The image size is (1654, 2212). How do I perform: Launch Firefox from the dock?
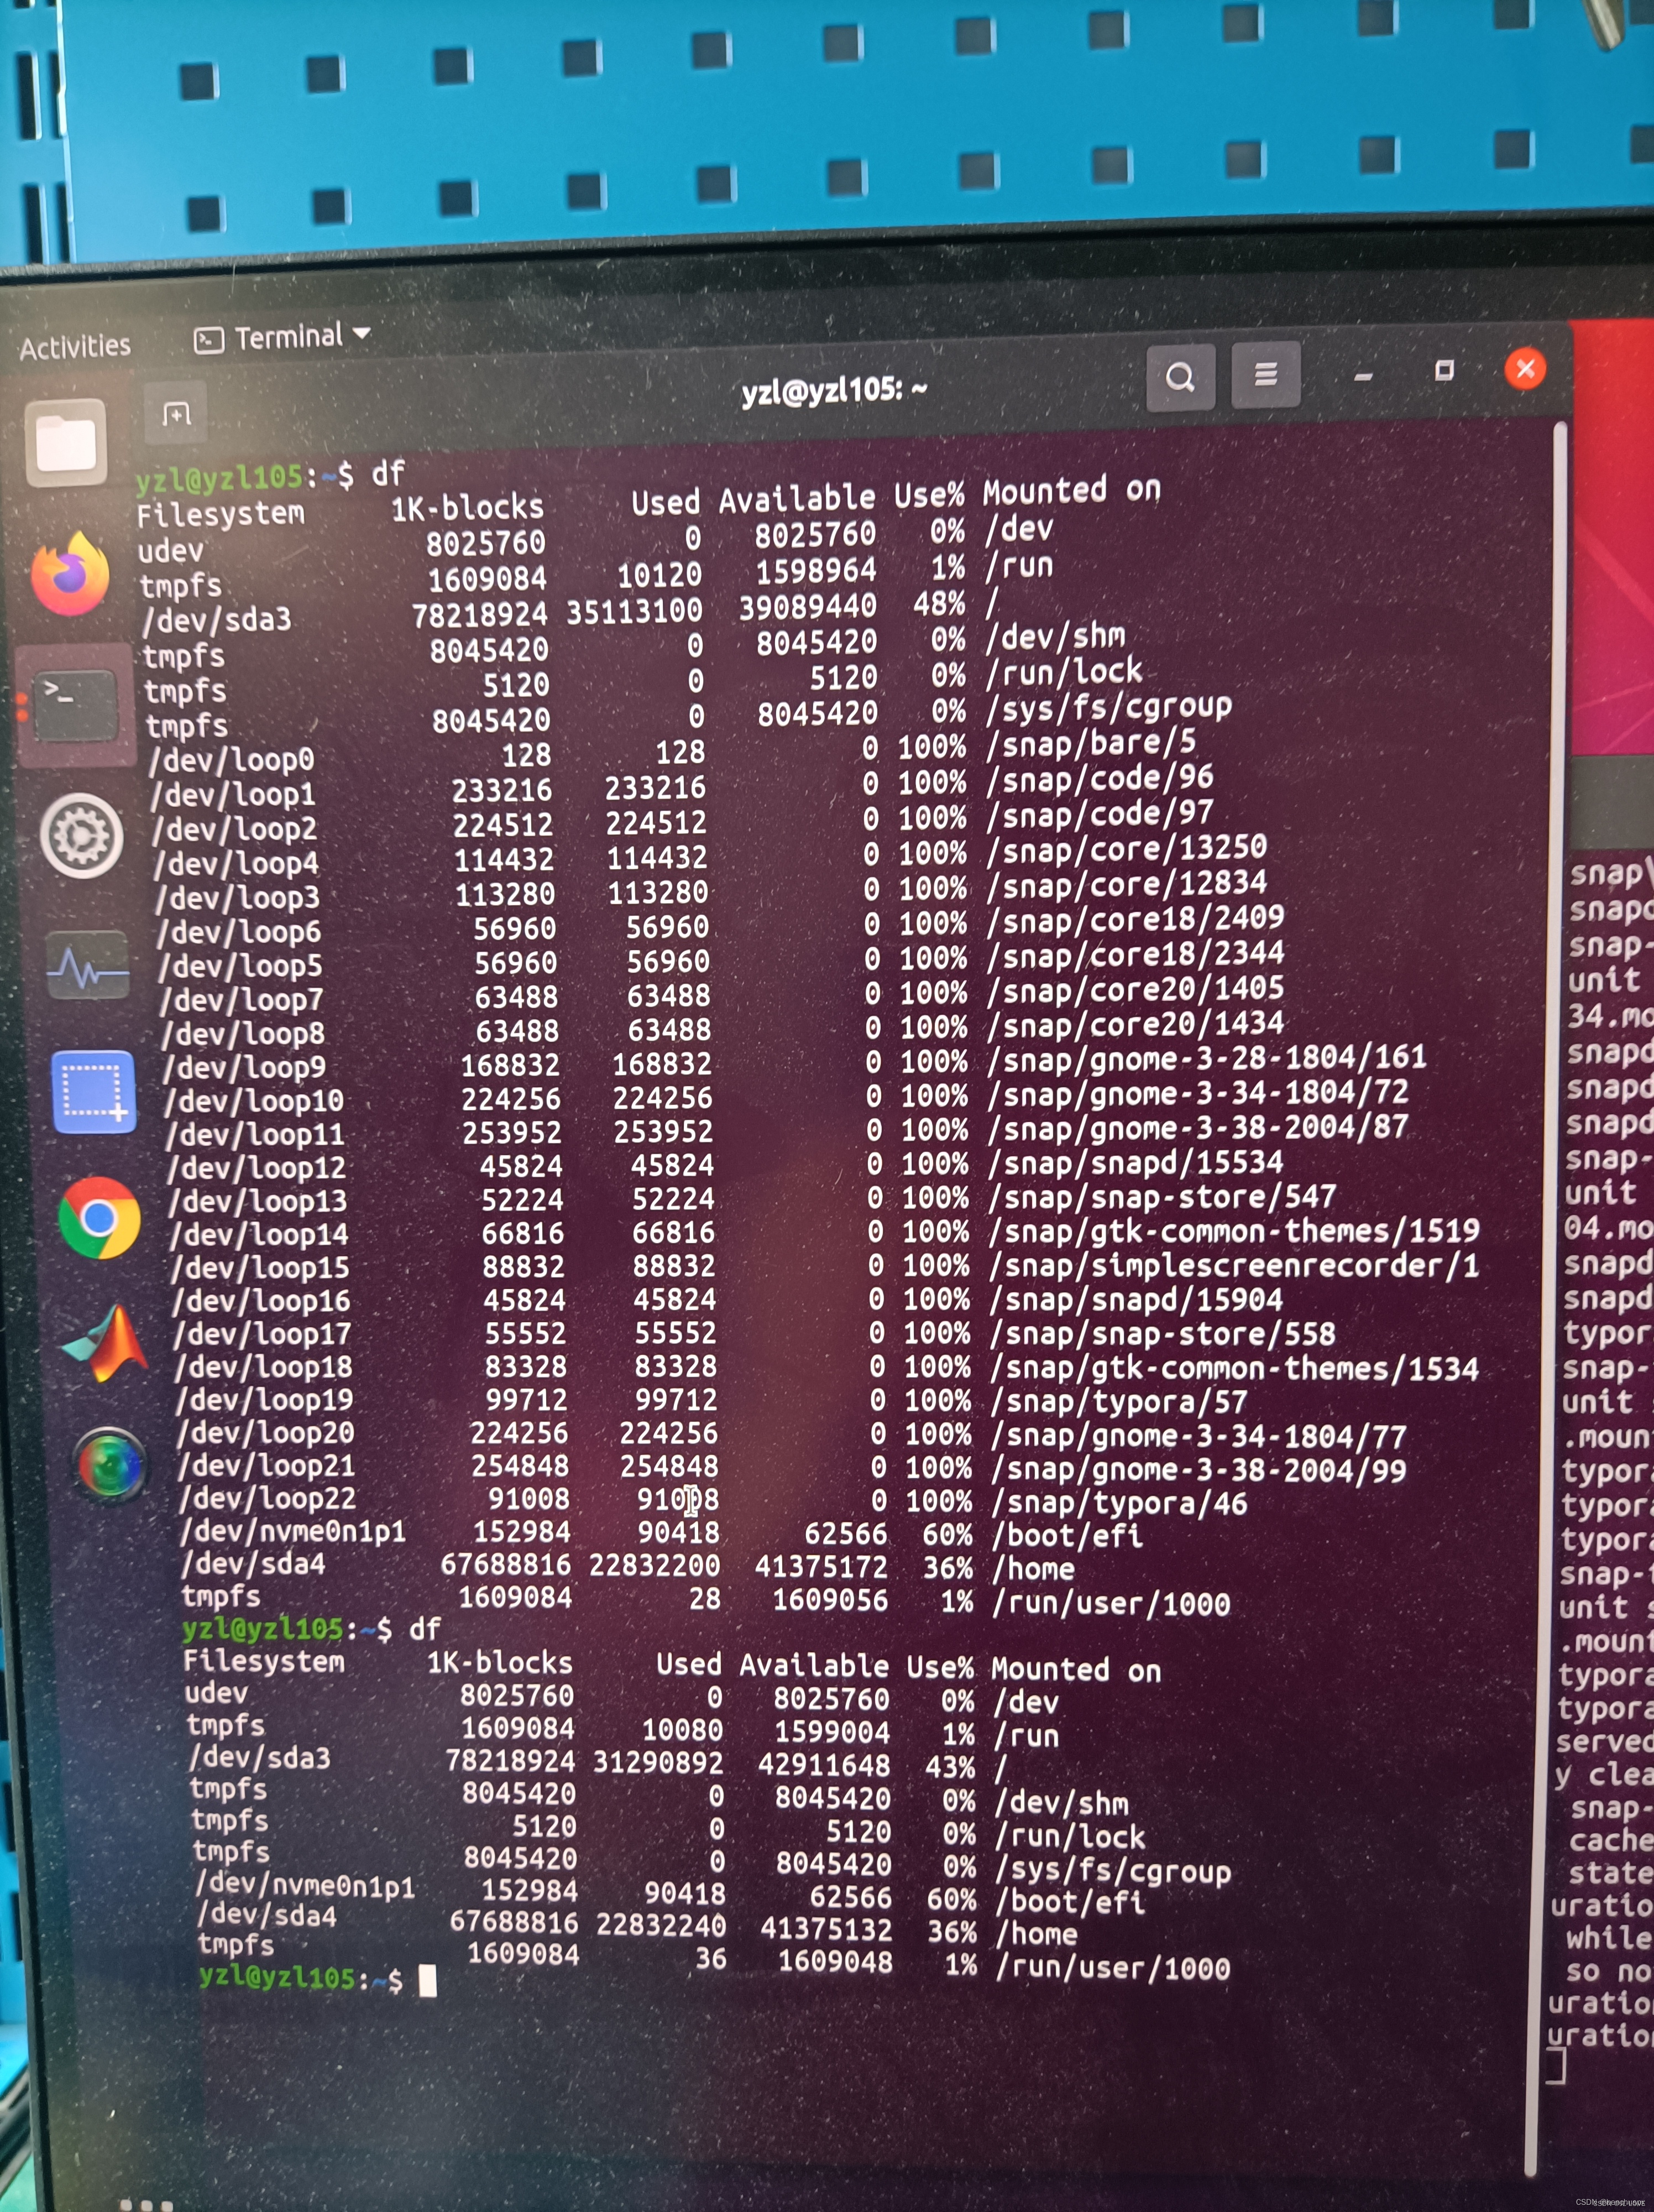coord(70,574)
